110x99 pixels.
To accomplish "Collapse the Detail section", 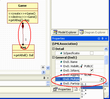I will pos(53,49).
